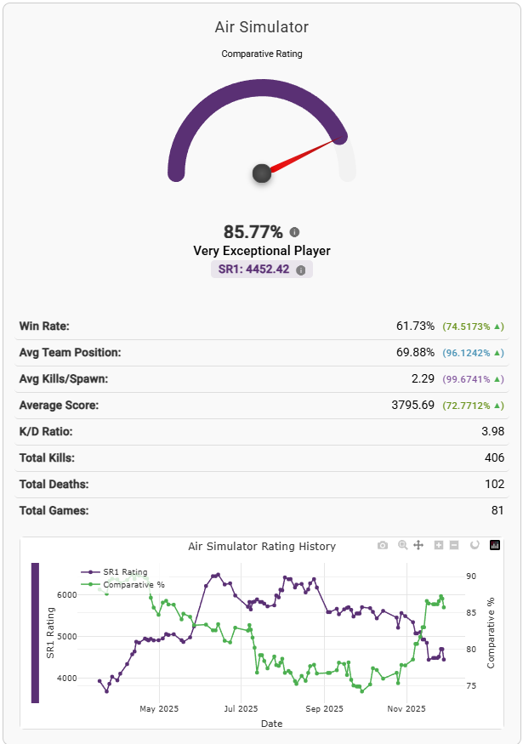
Task: Click the purple SR1 Rating axis bar
Action: click(x=35, y=633)
